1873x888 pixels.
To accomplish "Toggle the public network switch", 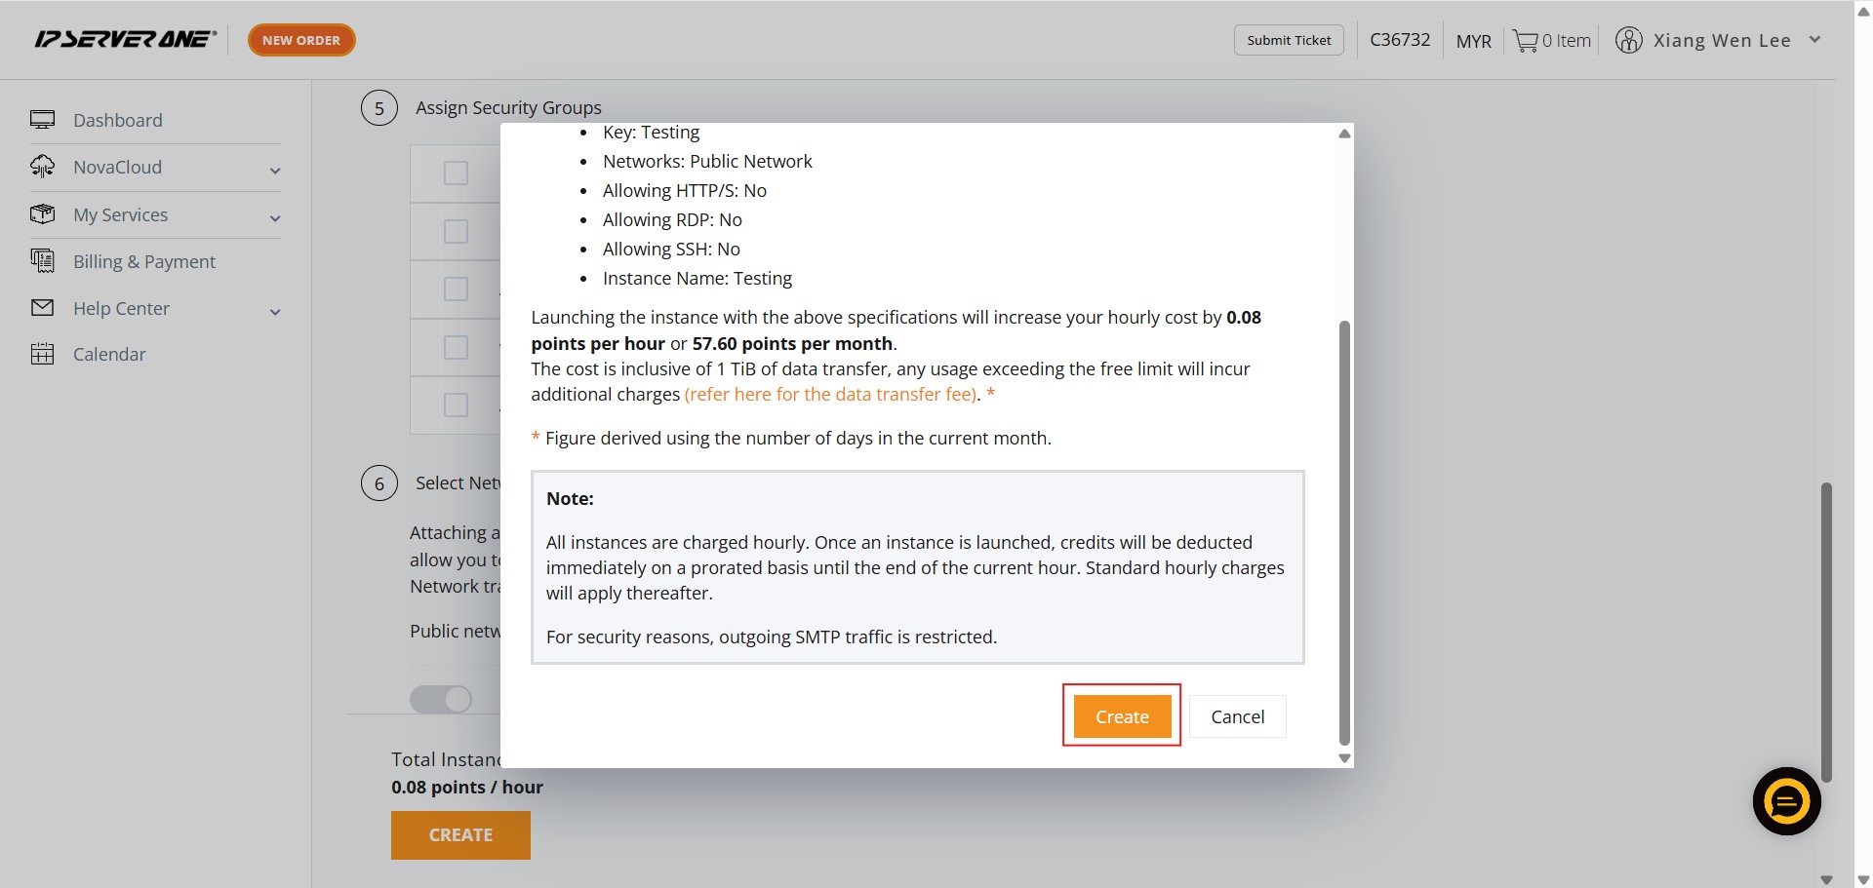I will (441, 699).
